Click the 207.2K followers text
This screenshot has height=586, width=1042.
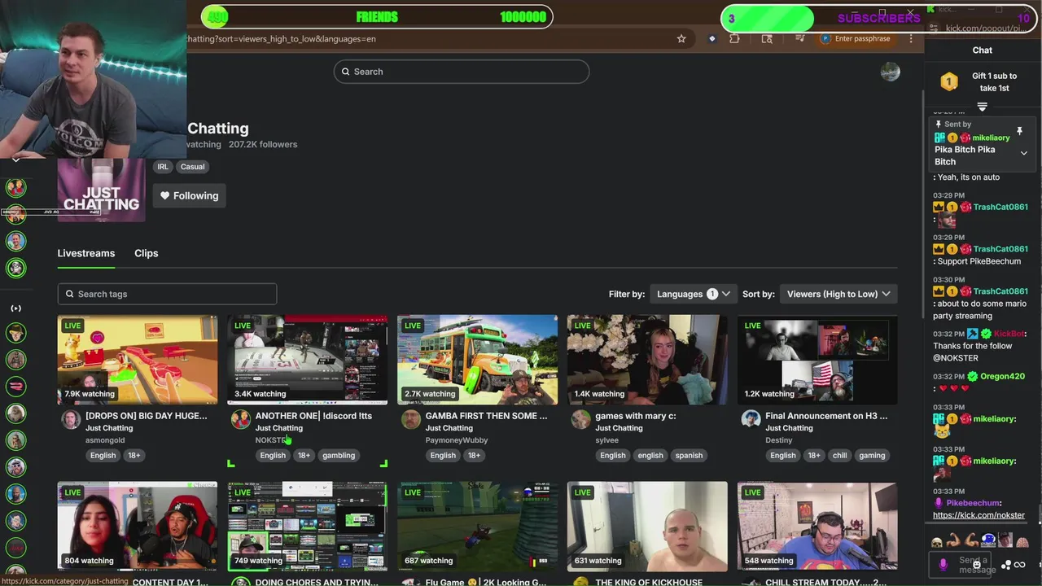point(263,145)
